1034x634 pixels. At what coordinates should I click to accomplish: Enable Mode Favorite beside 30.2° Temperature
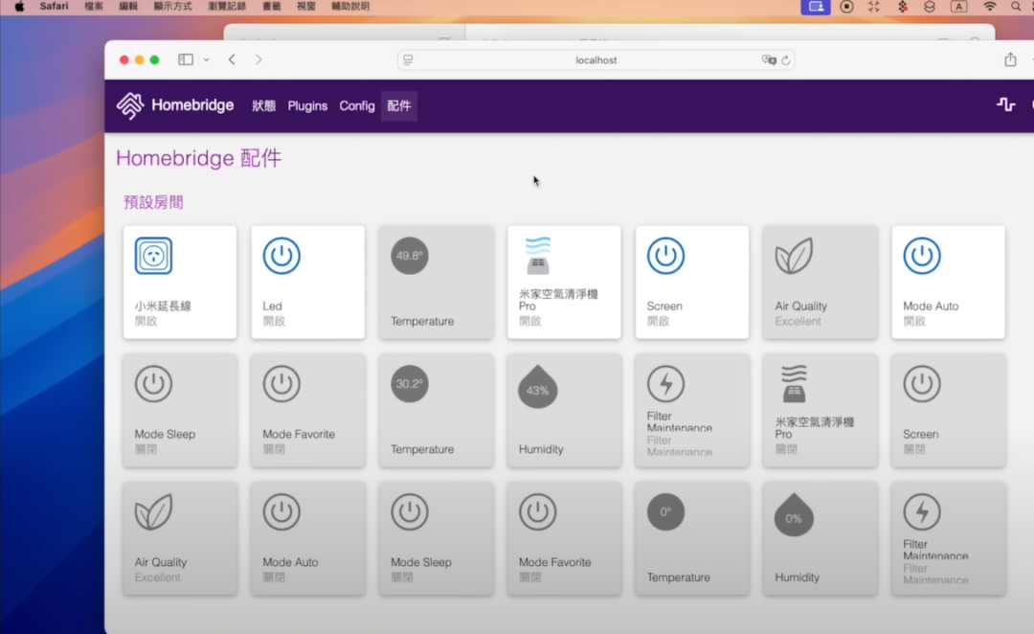click(307, 410)
